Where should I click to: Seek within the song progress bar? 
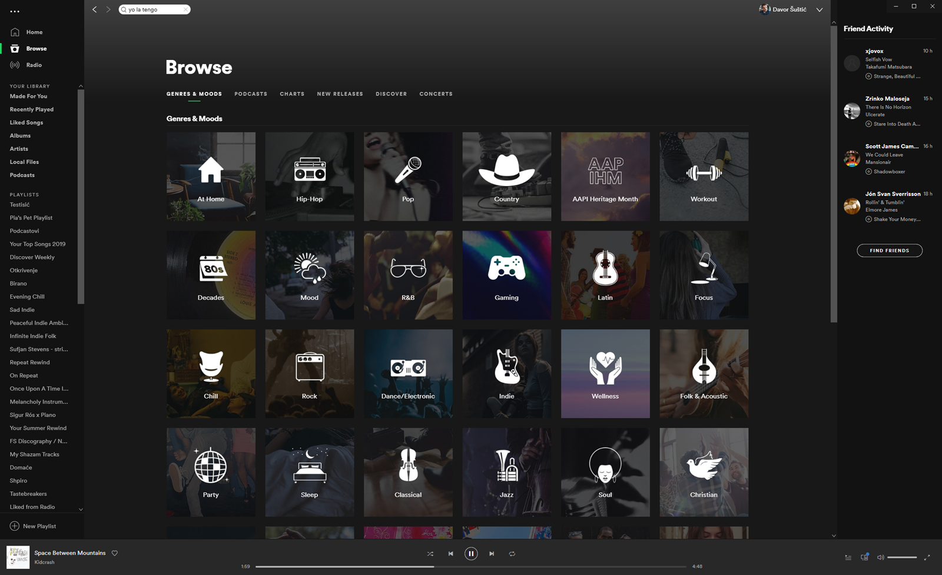pyautogui.click(x=471, y=567)
